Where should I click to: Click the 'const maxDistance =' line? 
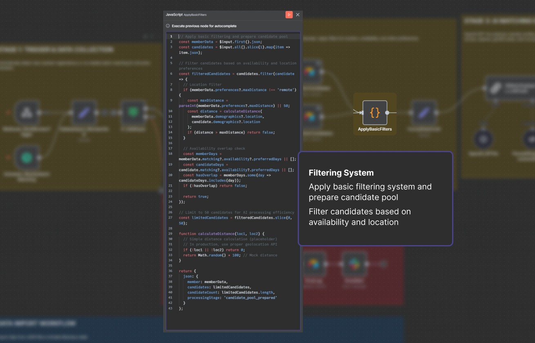[234, 103]
